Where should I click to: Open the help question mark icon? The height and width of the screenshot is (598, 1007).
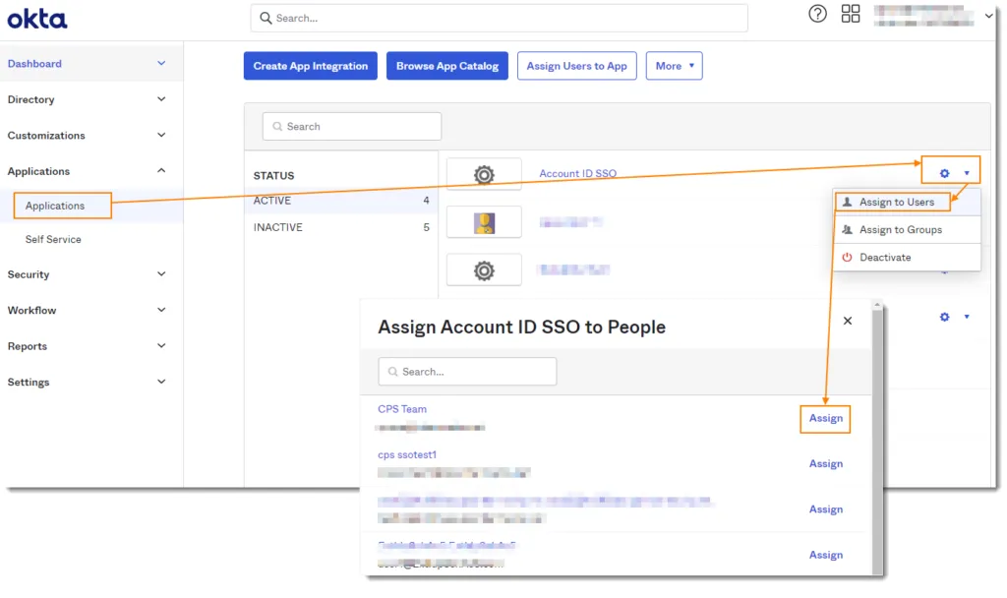pos(817,14)
